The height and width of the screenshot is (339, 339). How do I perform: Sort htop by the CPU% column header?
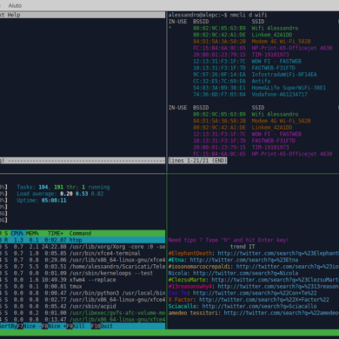[x=17, y=233]
